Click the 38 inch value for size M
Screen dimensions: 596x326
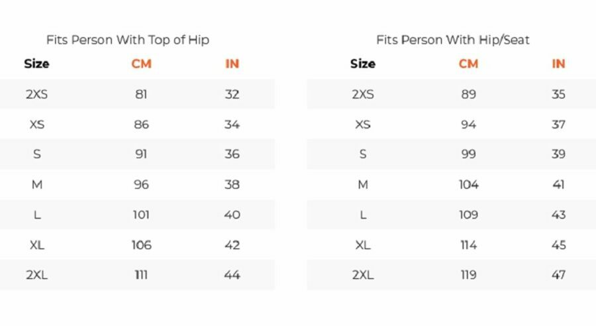point(232,184)
